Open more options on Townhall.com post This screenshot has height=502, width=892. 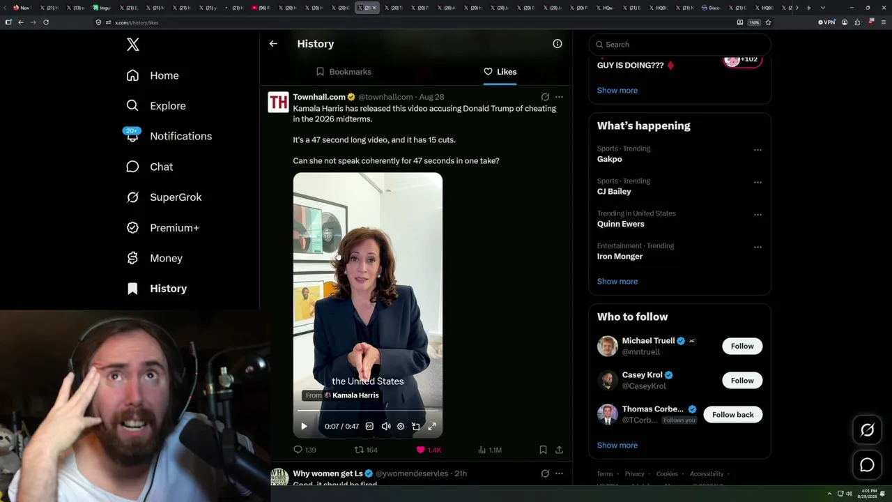coord(559,97)
